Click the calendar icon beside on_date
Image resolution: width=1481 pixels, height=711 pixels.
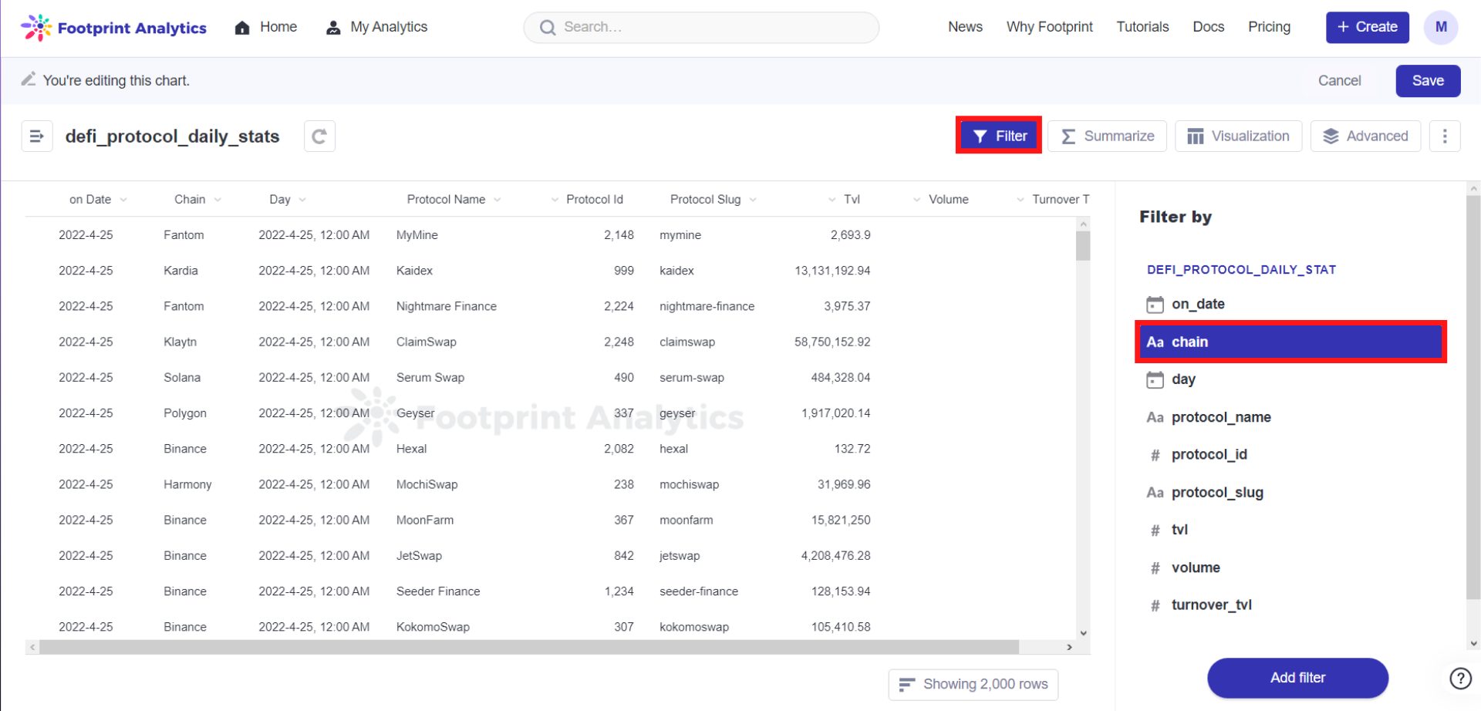(x=1155, y=305)
